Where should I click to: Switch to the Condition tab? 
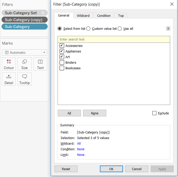tap(104, 15)
